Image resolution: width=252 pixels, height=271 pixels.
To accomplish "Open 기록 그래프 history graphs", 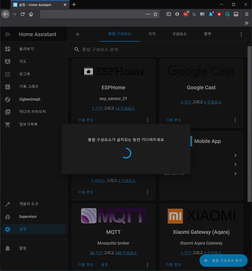I will tap(34, 87).
